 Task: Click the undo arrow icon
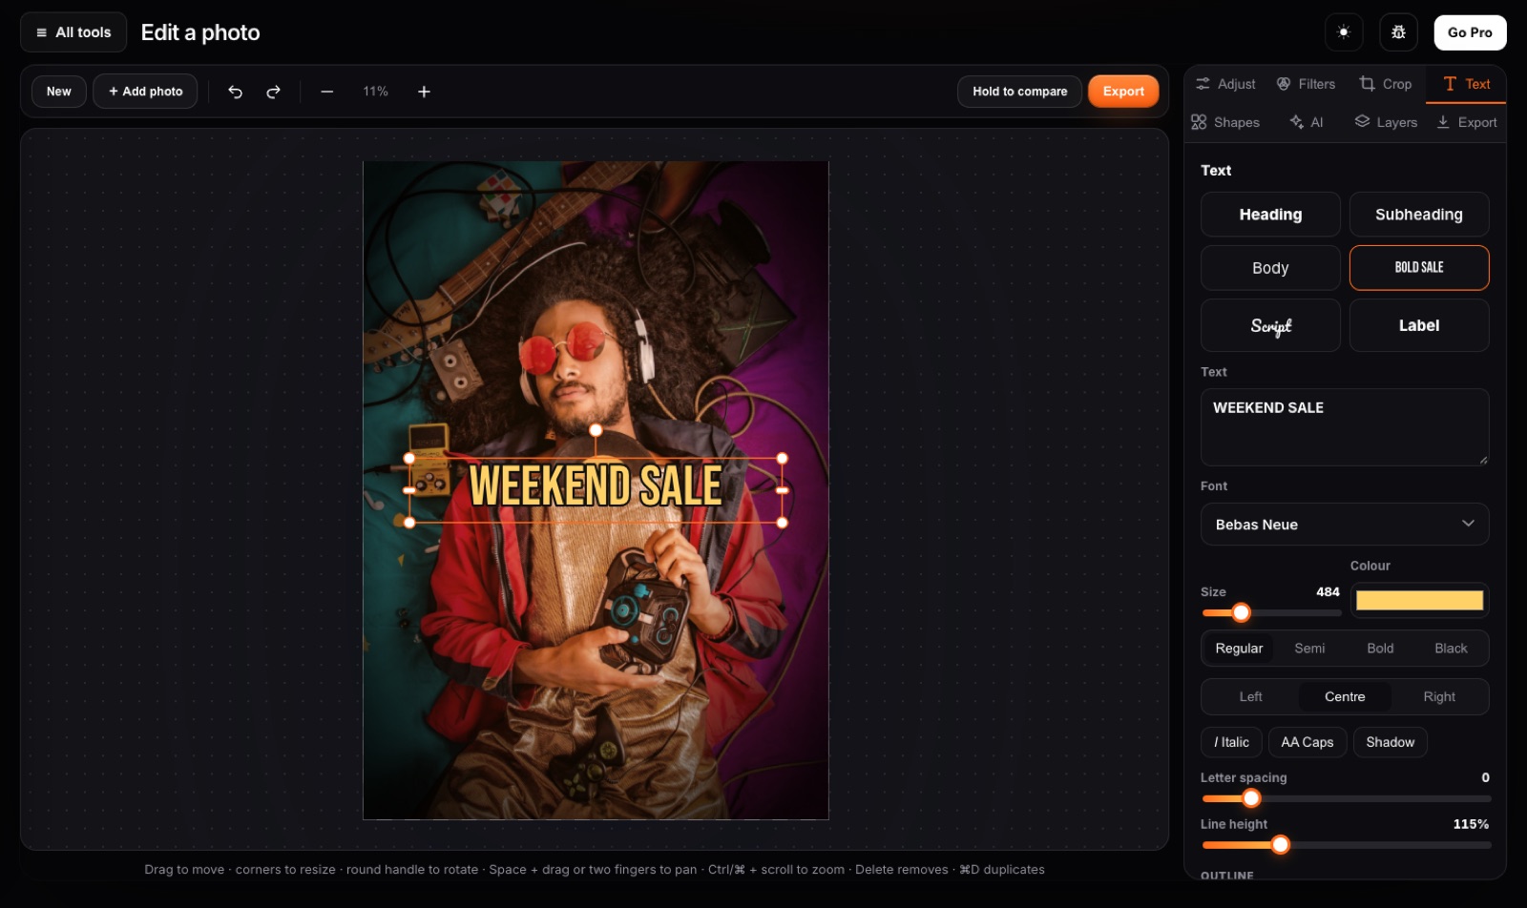[235, 92]
